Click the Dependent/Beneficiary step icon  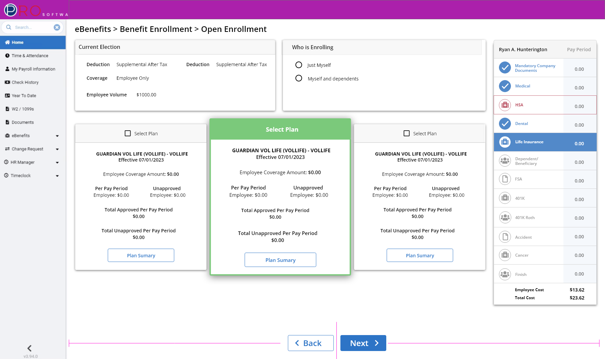(x=505, y=161)
